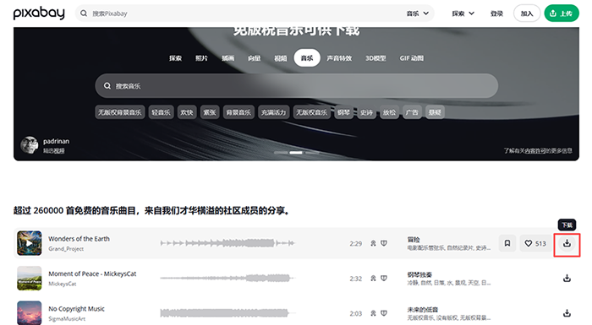Select the 史诗 tag
The width and height of the screenshot is (592, 325).
pyautogui.click(x=366, y=112)
